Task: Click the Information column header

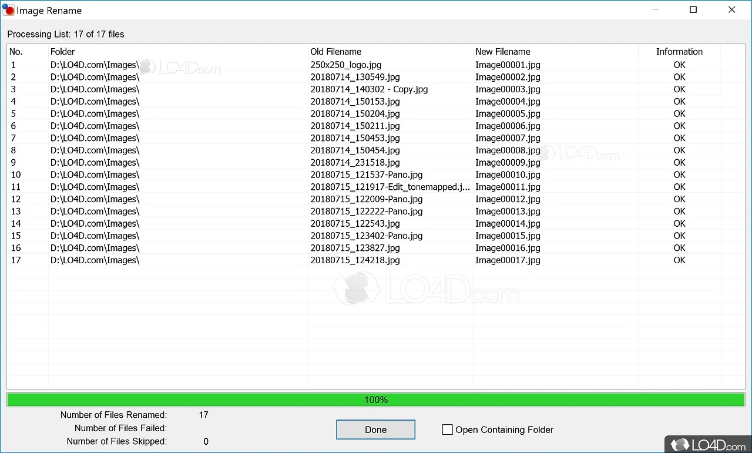Action: (x=679, y=52)
